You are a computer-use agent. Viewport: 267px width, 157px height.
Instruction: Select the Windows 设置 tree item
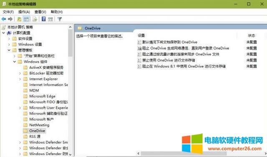coord(30,44)
